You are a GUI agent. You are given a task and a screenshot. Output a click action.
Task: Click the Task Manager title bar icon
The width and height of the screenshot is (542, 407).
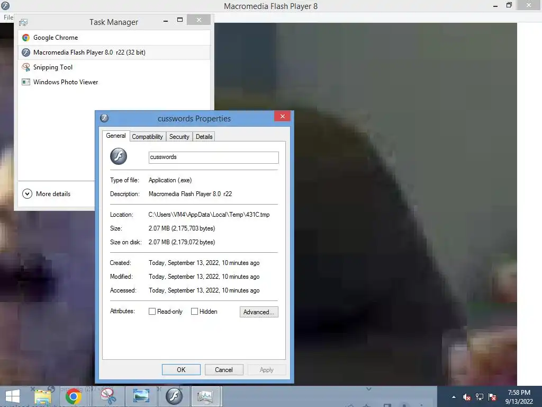tap(23, 22)
